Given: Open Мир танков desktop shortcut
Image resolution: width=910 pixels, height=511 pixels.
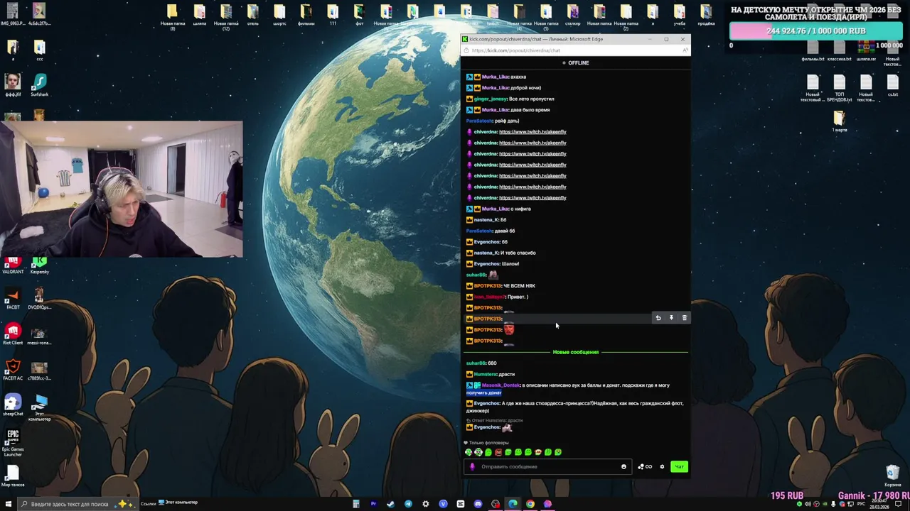Looking at the screenshot, I should [12, 476].
